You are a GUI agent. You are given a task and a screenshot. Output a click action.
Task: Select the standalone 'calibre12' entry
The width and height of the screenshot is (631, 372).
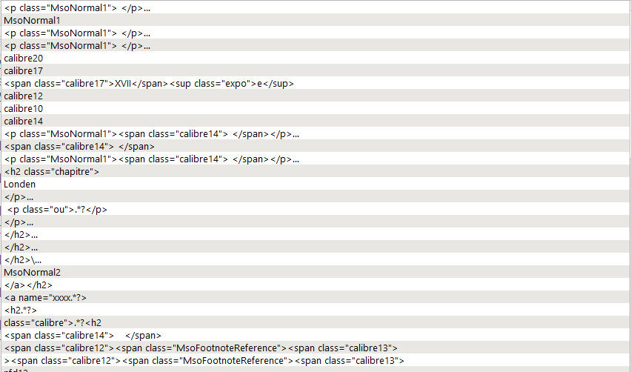tap(24, 96)
